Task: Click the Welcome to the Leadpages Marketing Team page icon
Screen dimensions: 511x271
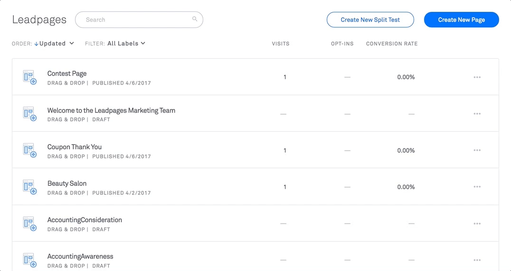Action: 29,114
